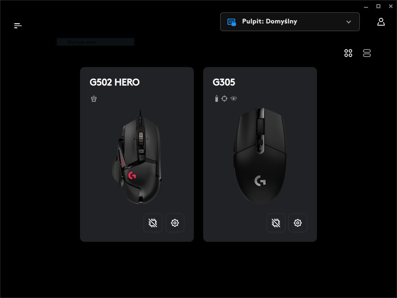Switch to list view of devices
The width and height of the screenshot is (397, 298).
(367, 53)
